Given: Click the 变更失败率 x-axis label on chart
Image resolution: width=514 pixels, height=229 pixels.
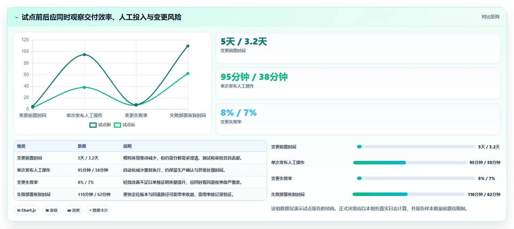Looking at the screenshot, I should 136,115.
